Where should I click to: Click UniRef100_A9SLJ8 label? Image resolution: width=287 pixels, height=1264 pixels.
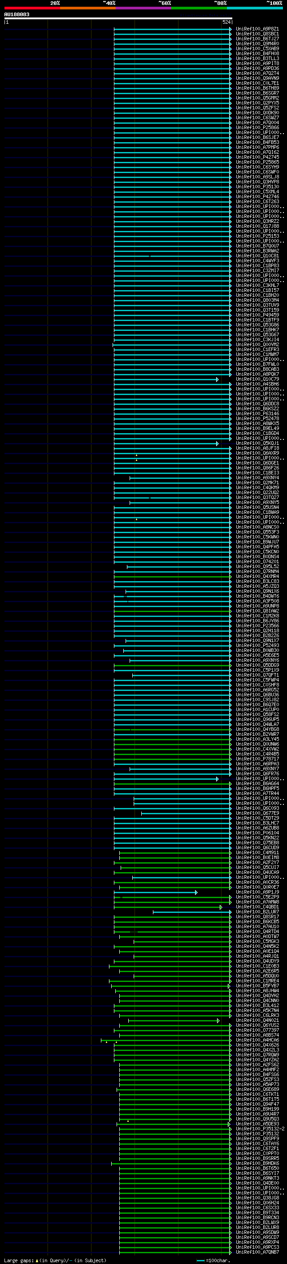[257, 177]
